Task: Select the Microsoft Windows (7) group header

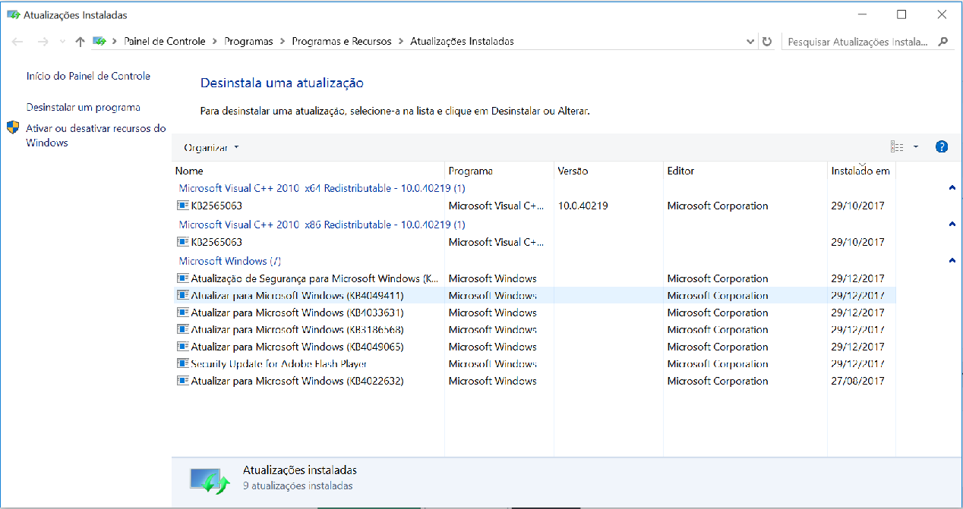Action: click(230, 260)
